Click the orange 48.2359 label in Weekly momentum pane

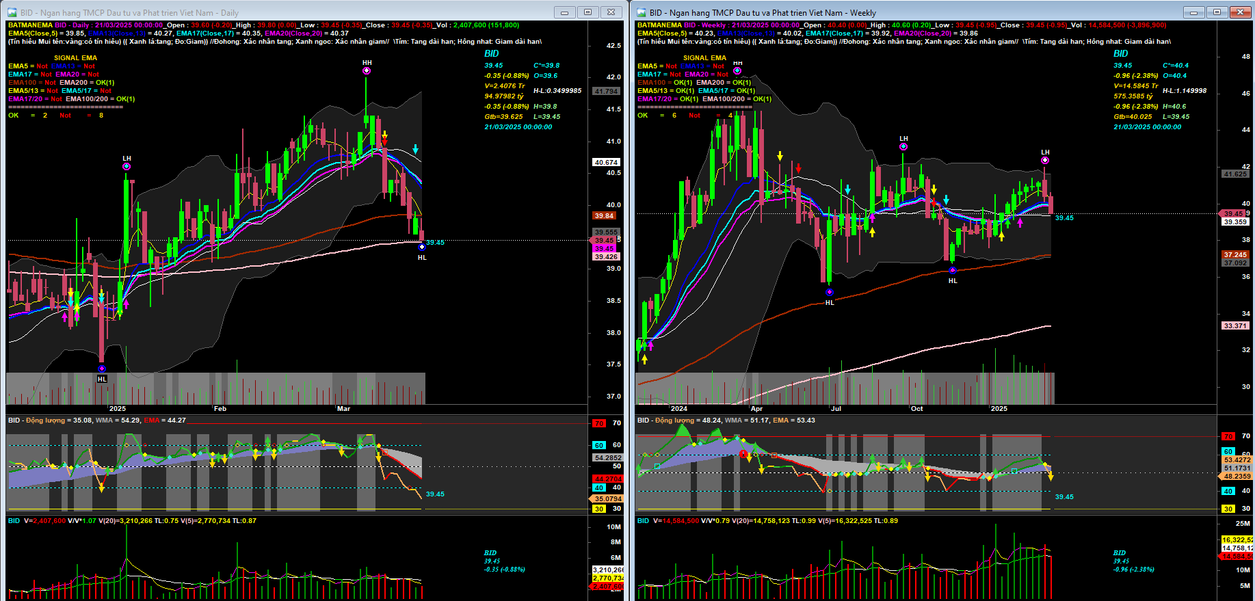[1237, 476]
